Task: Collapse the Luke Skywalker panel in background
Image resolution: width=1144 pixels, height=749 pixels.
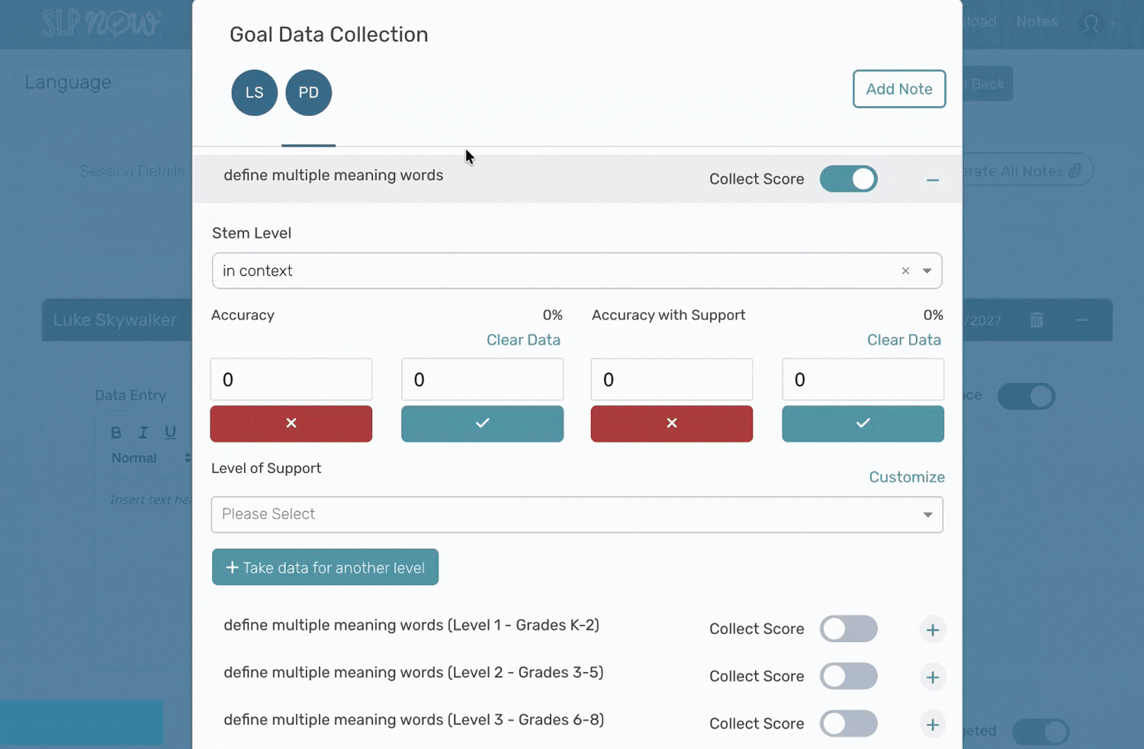Action: point(1081,320)
